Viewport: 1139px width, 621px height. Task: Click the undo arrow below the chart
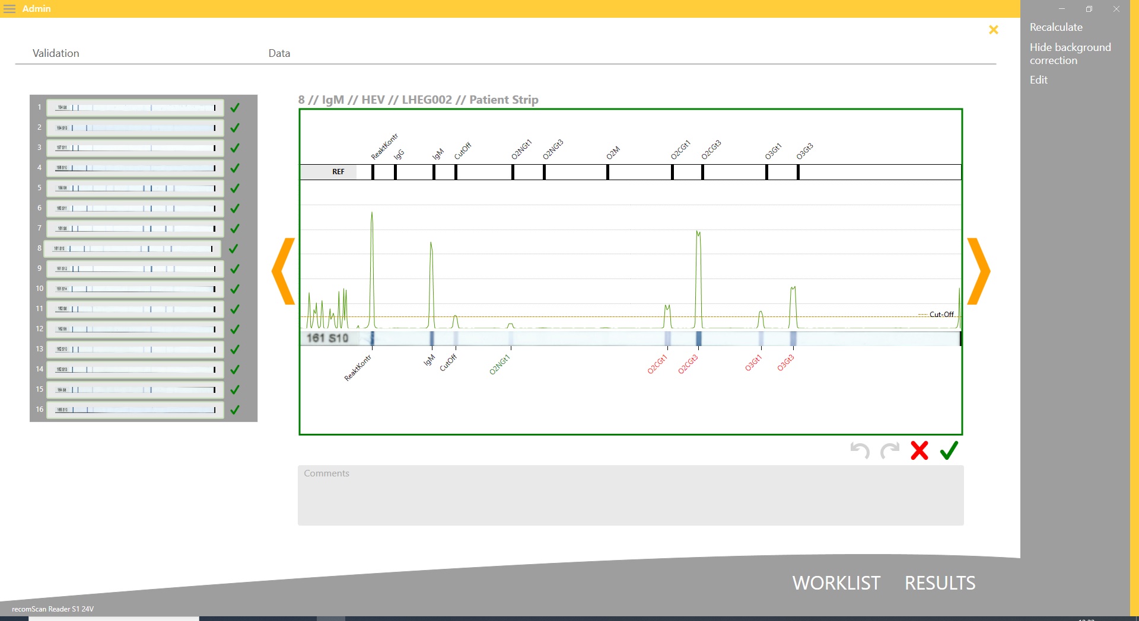pyautogui.click(x=860, y=451)
